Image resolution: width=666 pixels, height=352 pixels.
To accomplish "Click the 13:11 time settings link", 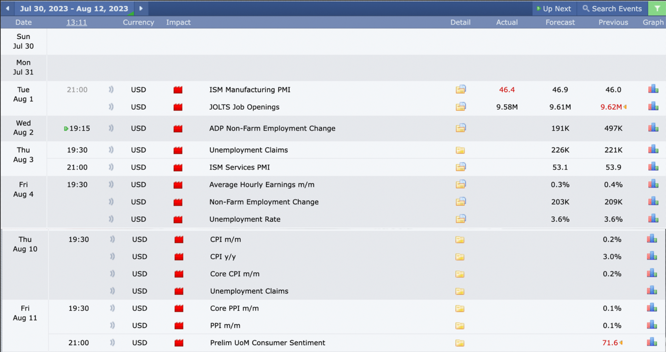I will click(x=77, y=22).
